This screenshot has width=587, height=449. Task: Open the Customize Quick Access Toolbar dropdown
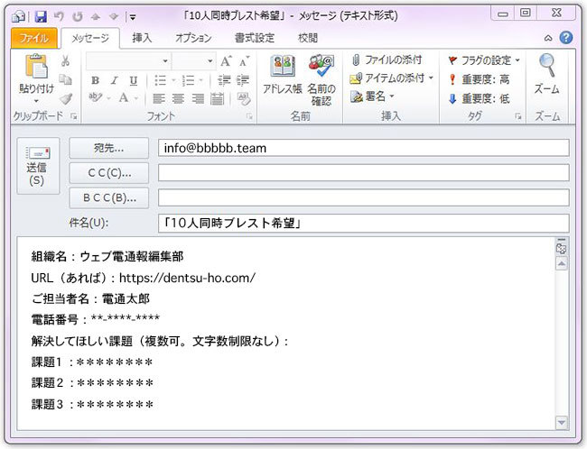[x=133, y=17]
